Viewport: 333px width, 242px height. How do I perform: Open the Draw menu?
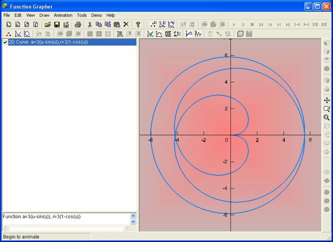pos(45,15)
